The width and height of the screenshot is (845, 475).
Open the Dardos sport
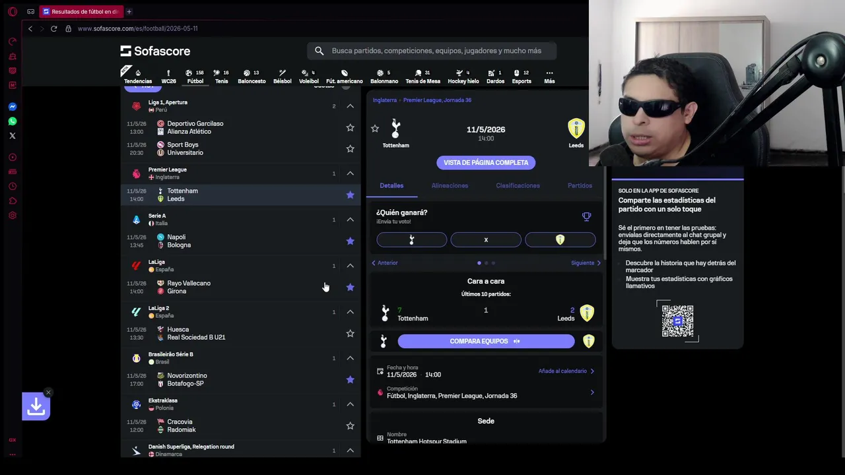pos(495,77)
